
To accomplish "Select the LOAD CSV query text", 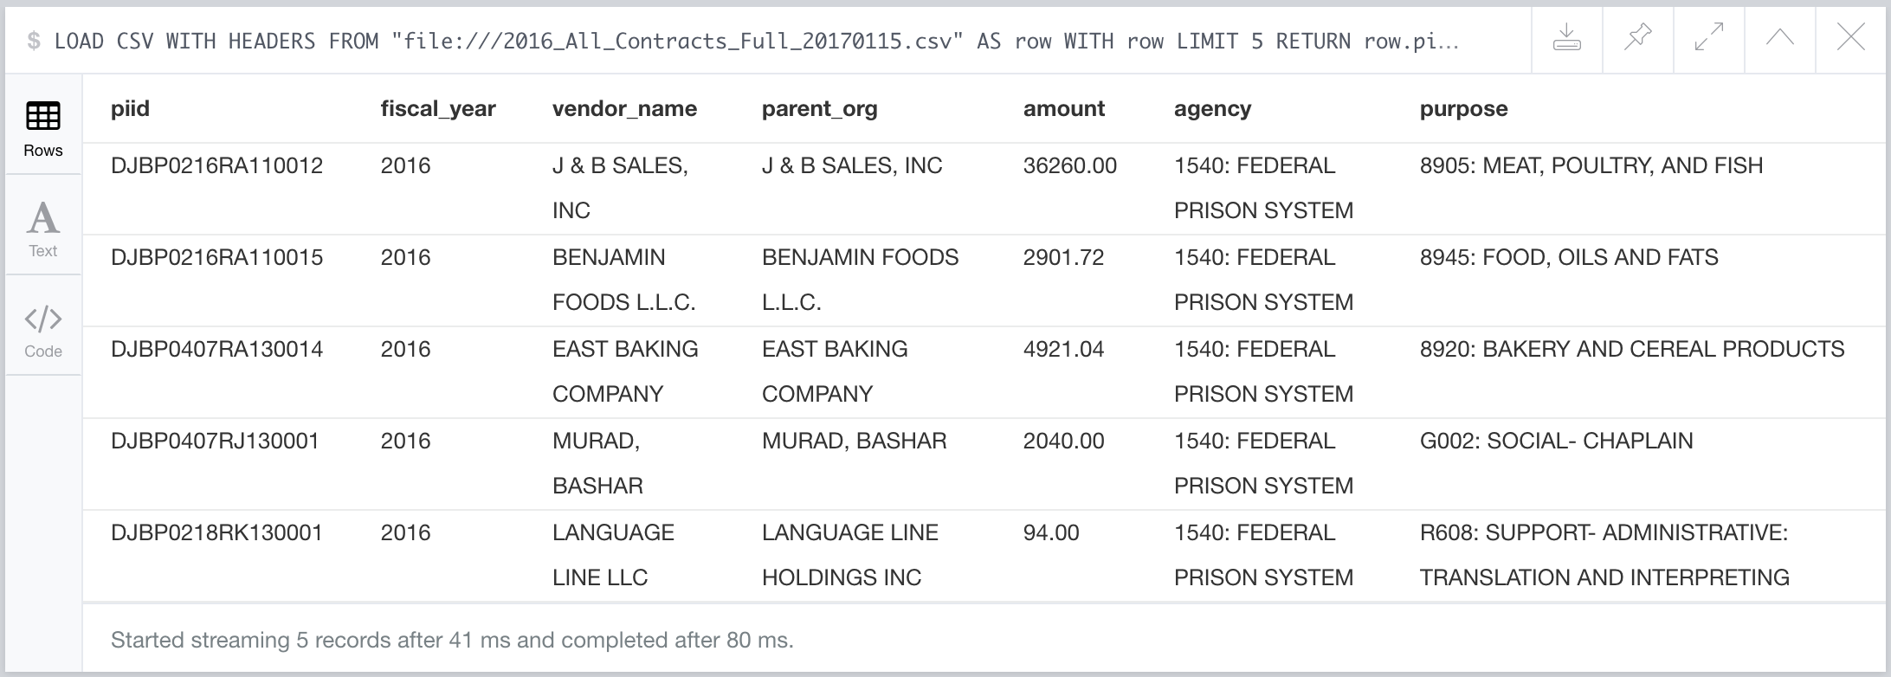I will pos(756,41).
